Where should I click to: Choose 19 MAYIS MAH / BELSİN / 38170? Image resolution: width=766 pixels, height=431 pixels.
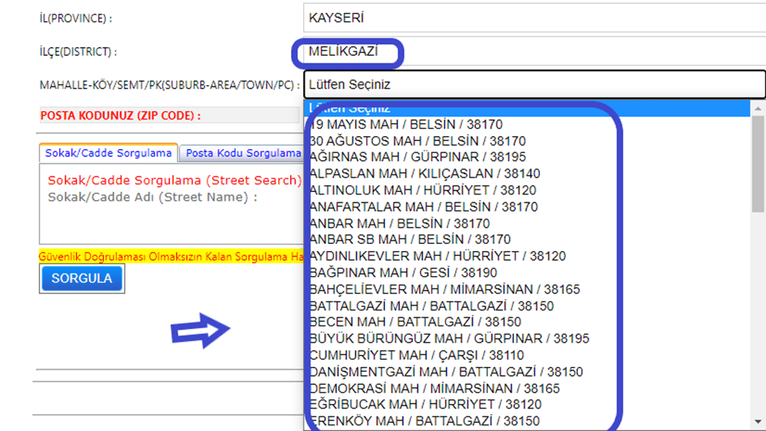(406, 125)
